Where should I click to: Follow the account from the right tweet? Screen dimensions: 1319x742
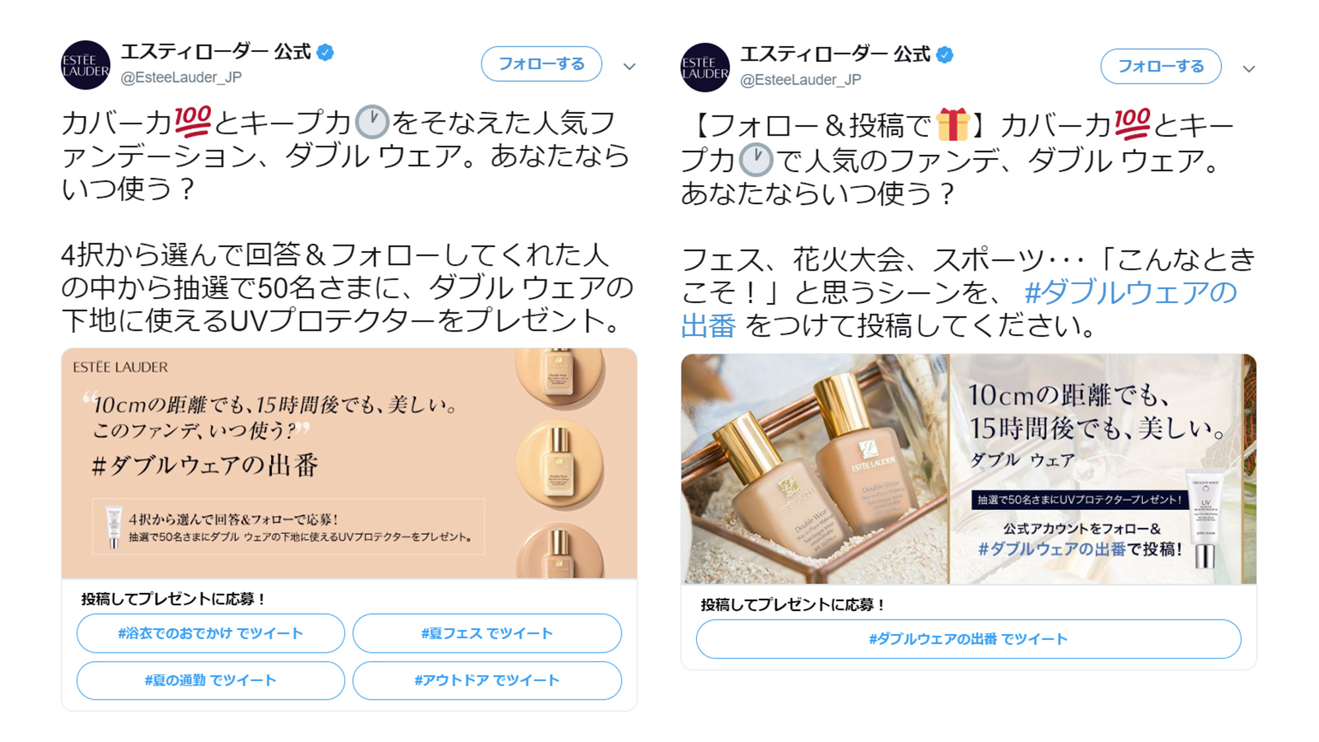tap(1161, 67)
